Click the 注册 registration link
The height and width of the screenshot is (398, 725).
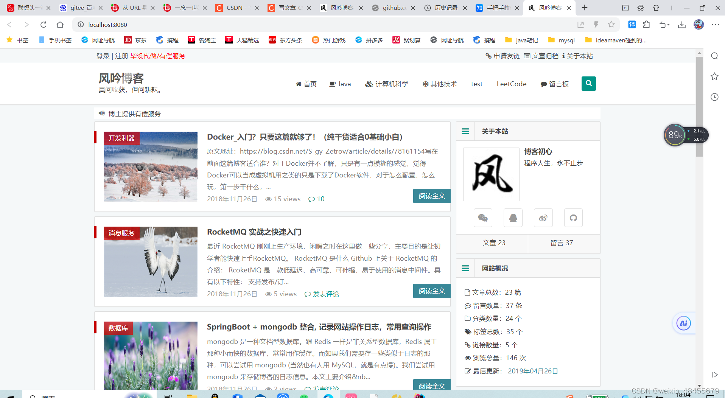click(121, 56)
